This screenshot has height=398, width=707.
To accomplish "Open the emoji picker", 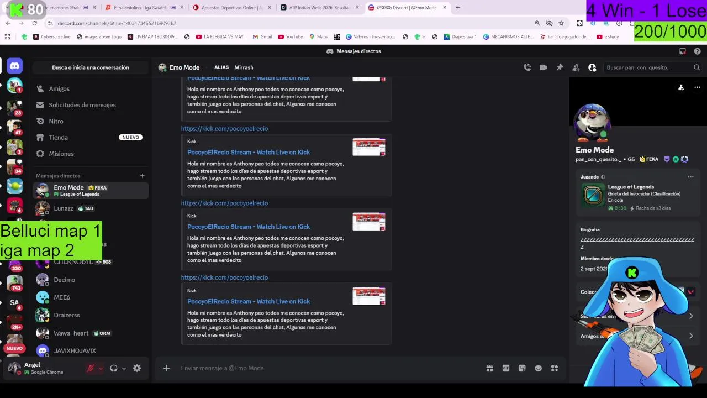I will 539,368.
